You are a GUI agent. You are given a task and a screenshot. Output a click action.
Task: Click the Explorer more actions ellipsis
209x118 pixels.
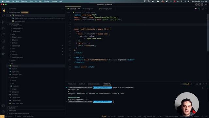tap(62, 9)
